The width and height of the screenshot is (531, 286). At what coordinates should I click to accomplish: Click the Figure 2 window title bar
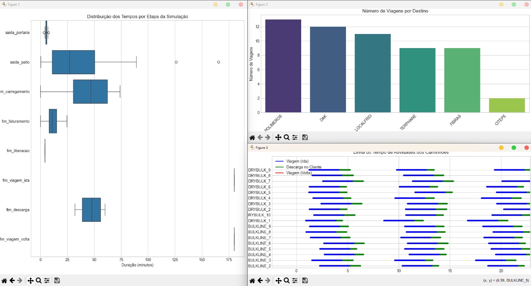[x=373, y=4]
